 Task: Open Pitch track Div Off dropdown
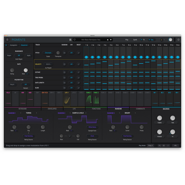[72, 53]
